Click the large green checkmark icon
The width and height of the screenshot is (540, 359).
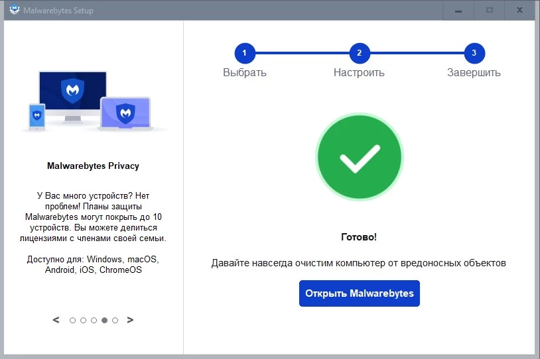[360, 159]
